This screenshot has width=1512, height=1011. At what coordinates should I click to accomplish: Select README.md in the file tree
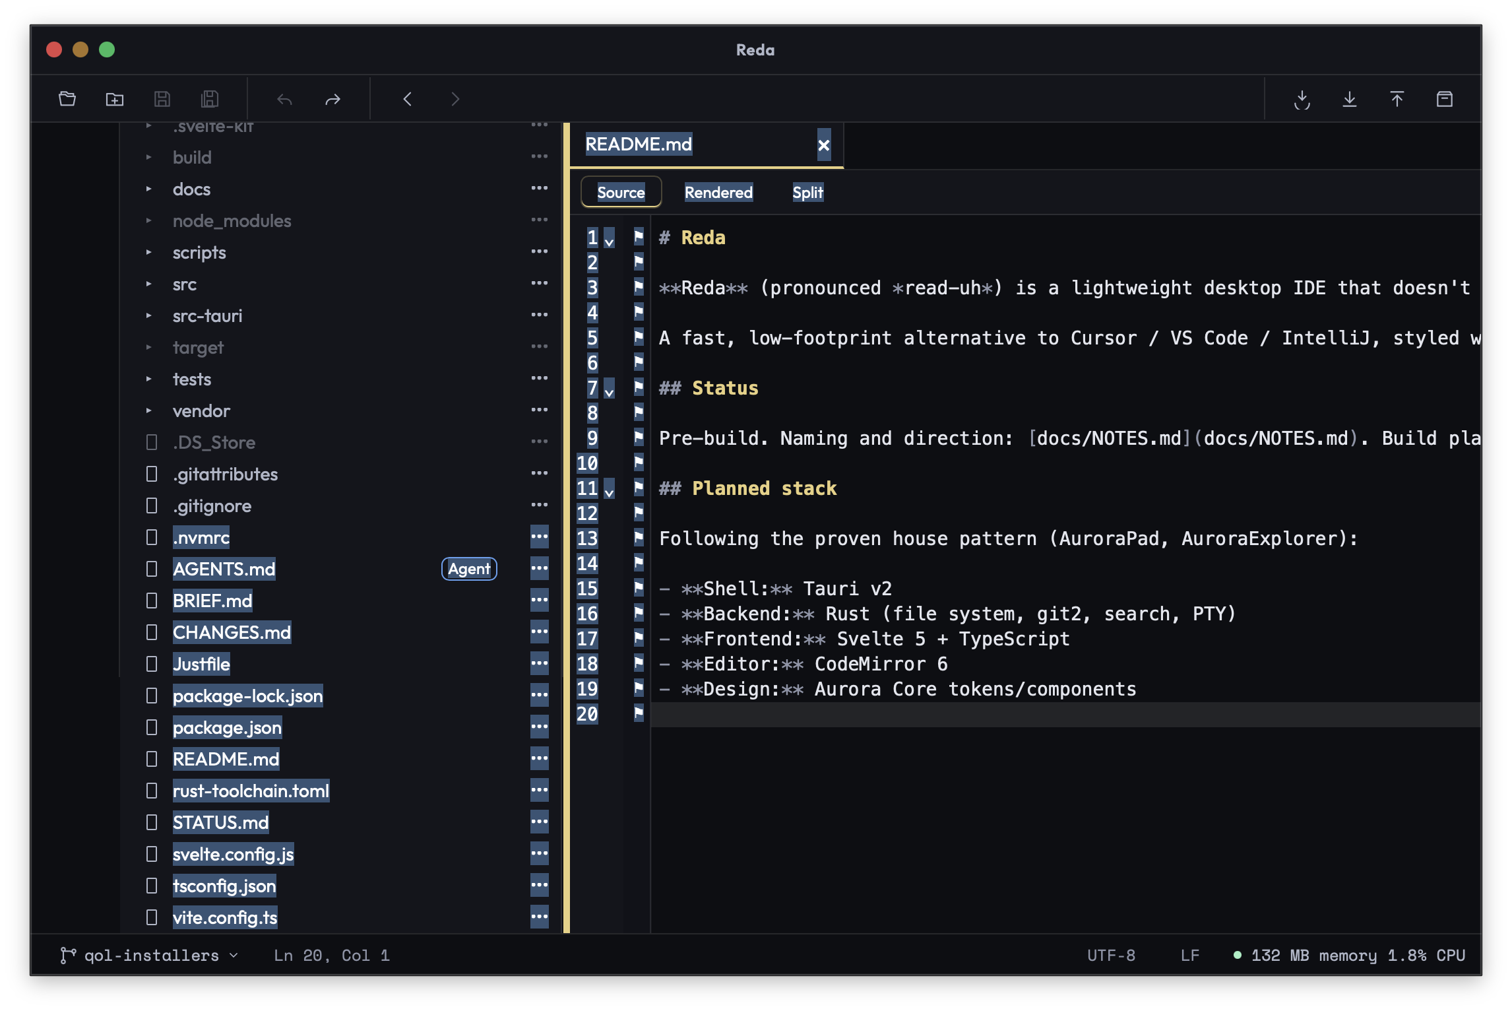226,759
